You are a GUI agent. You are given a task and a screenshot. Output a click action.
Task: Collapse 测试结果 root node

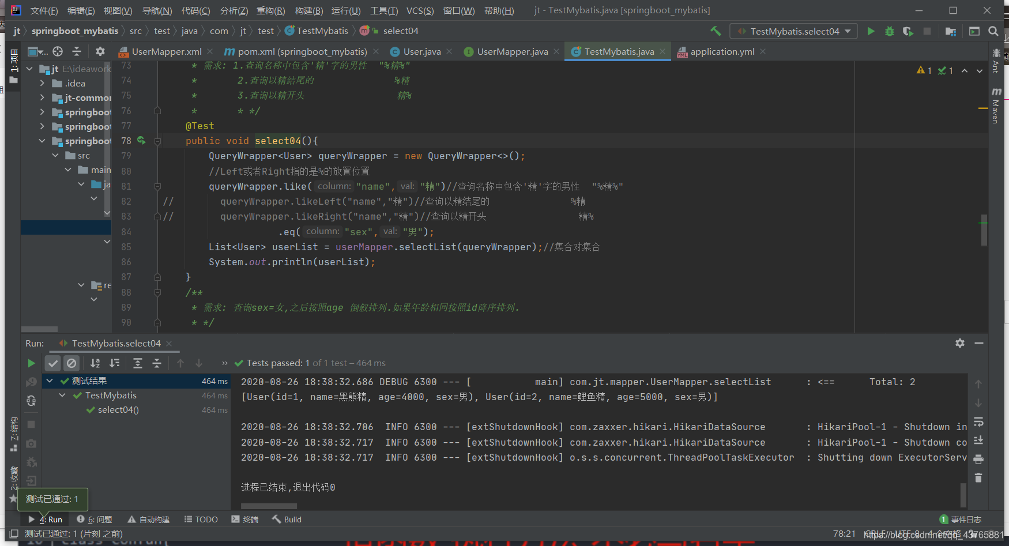click(x=50, y=381)
